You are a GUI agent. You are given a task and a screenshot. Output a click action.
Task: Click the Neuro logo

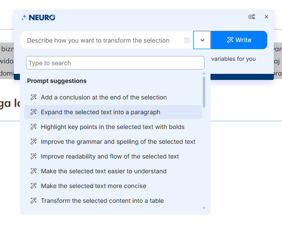[39, 17]
